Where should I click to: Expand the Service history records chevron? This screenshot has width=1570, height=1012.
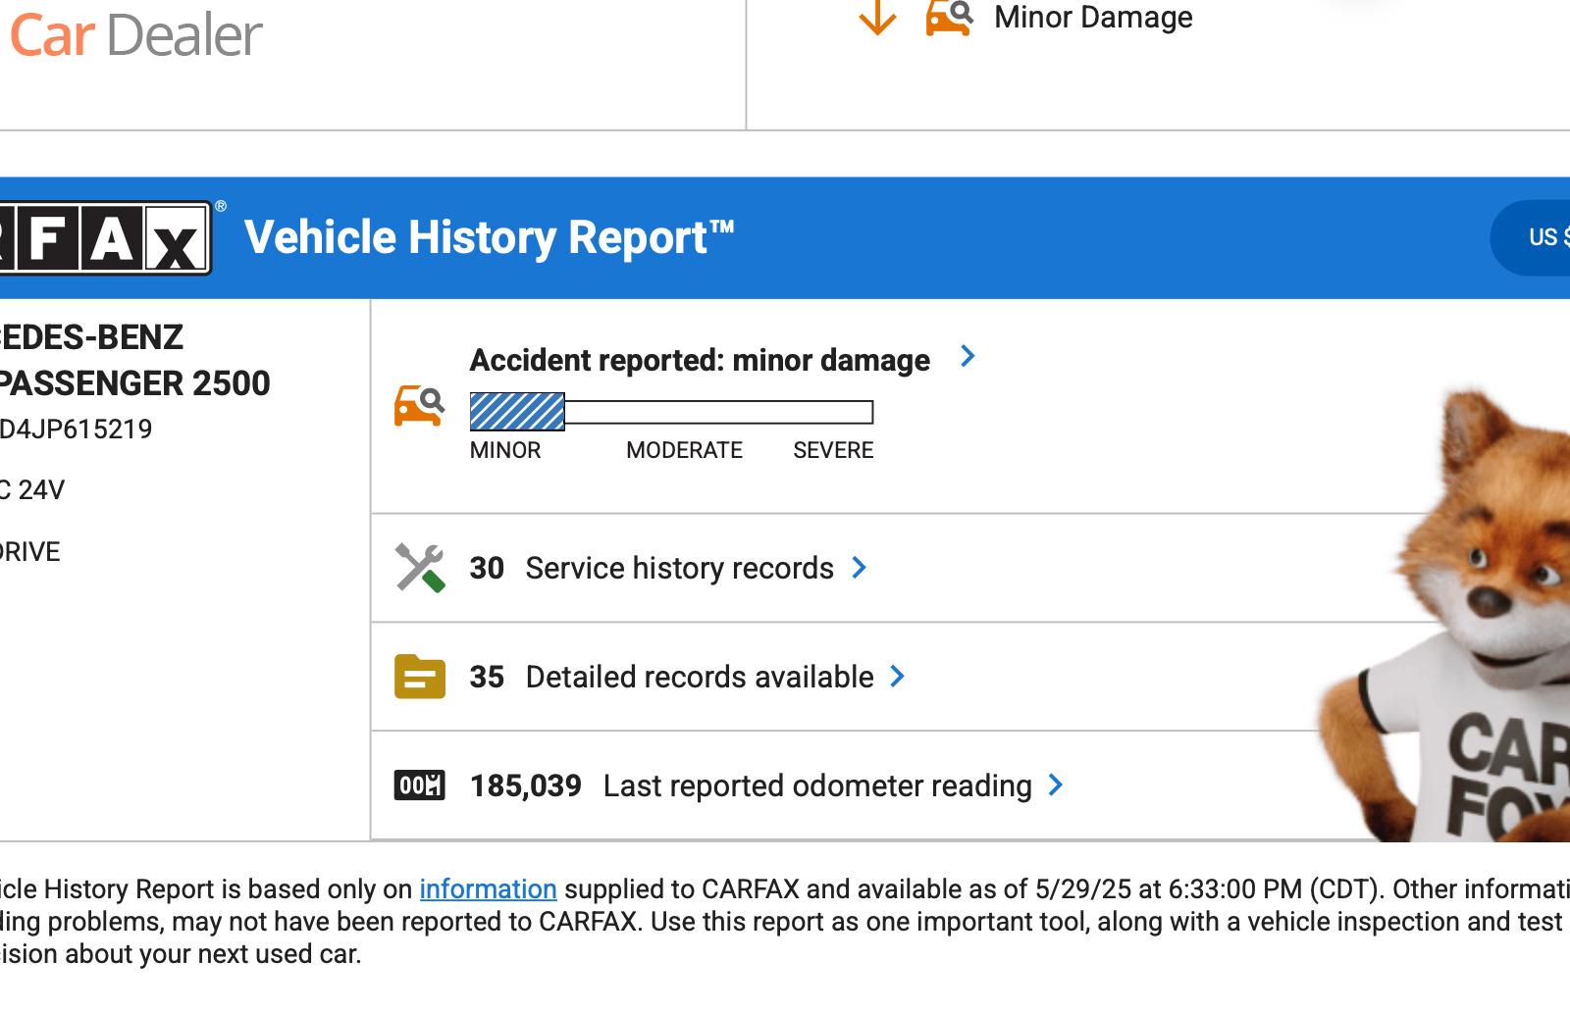click(x=860, y=568)
